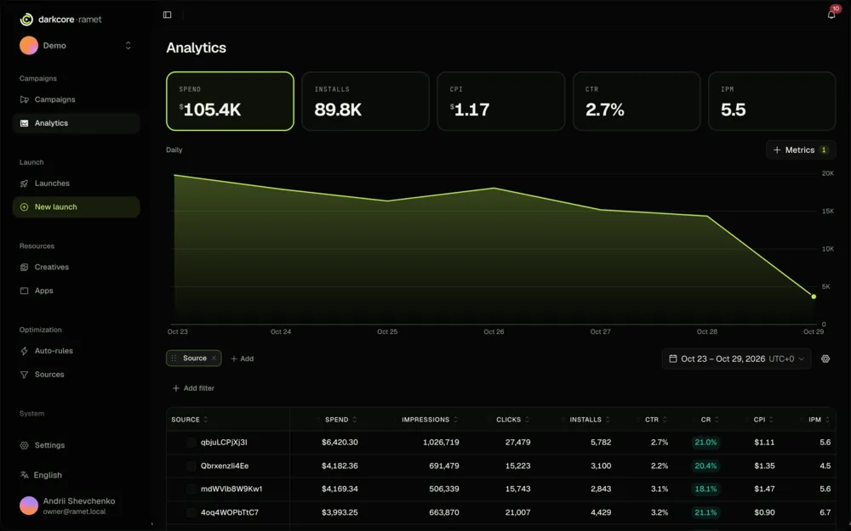Click the 21.1% CR badge

point(705,512)
